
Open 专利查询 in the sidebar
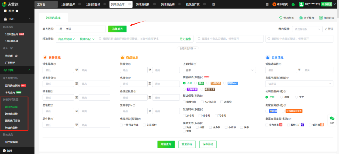tap(10, 92)
